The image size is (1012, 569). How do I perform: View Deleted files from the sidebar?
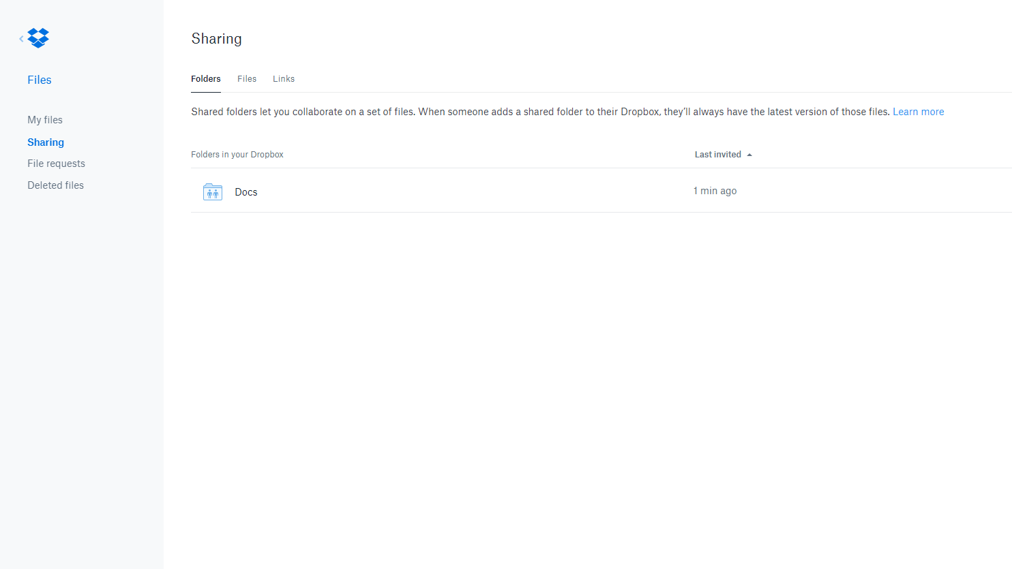(55, 185)
